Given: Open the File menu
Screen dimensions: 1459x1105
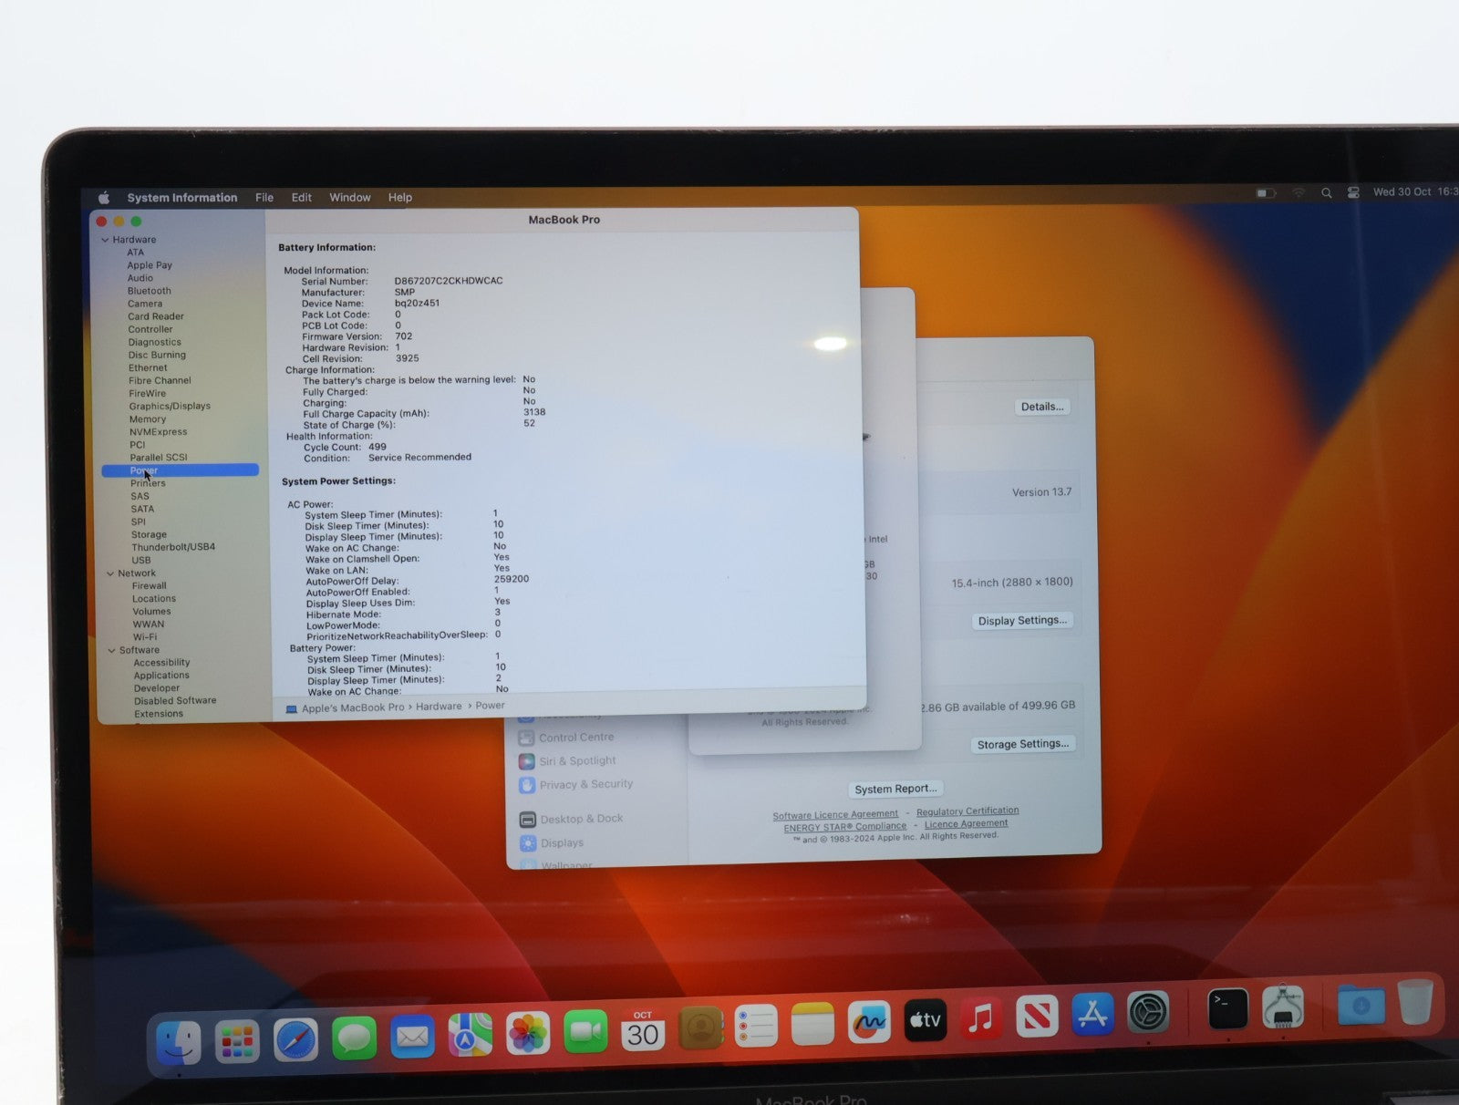Looking at the screenshot, I should 264,197.
